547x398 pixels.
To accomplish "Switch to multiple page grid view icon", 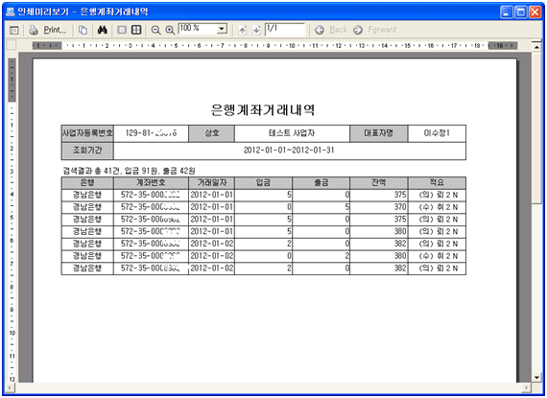I will point(136,30).
